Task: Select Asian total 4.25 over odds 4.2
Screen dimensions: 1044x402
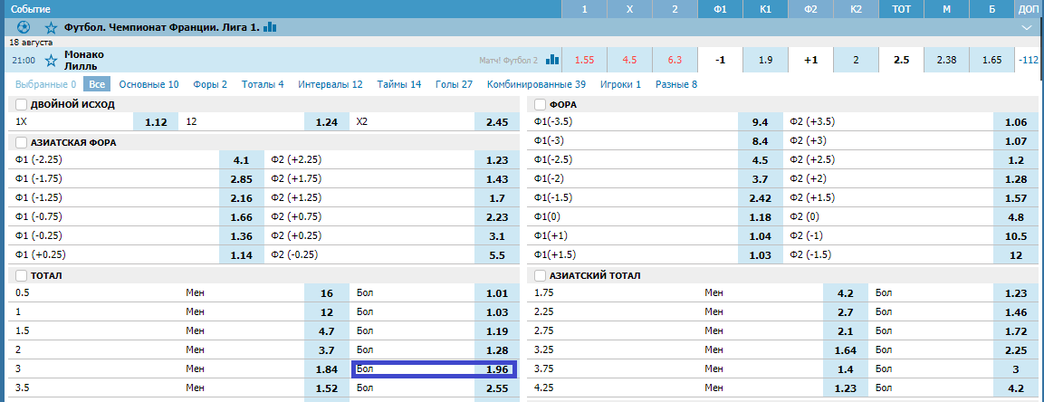Action: click(x=1015, y=388)
